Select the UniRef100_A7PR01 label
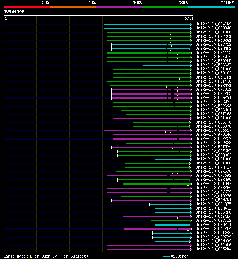The height and width of the screenshot is (259, 238). (213, 36)
